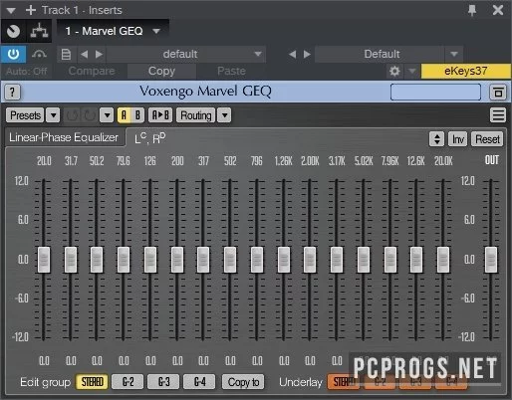Add an insert with the plus icon
Screen dimensions: 512x400
[x=31, y=10]
